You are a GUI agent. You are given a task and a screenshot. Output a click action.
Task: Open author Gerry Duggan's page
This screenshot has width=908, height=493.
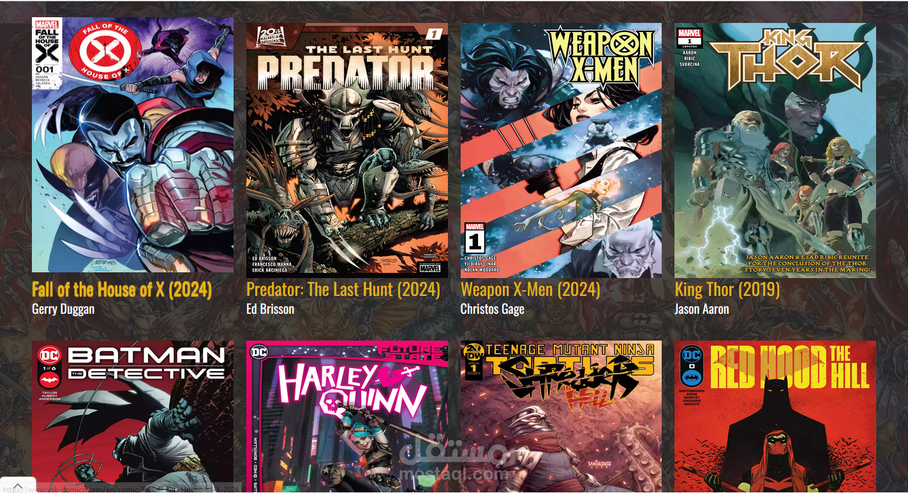pos(63,309)
